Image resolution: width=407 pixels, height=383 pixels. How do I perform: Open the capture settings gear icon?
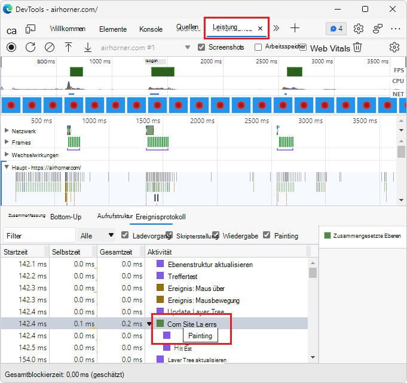394,47
